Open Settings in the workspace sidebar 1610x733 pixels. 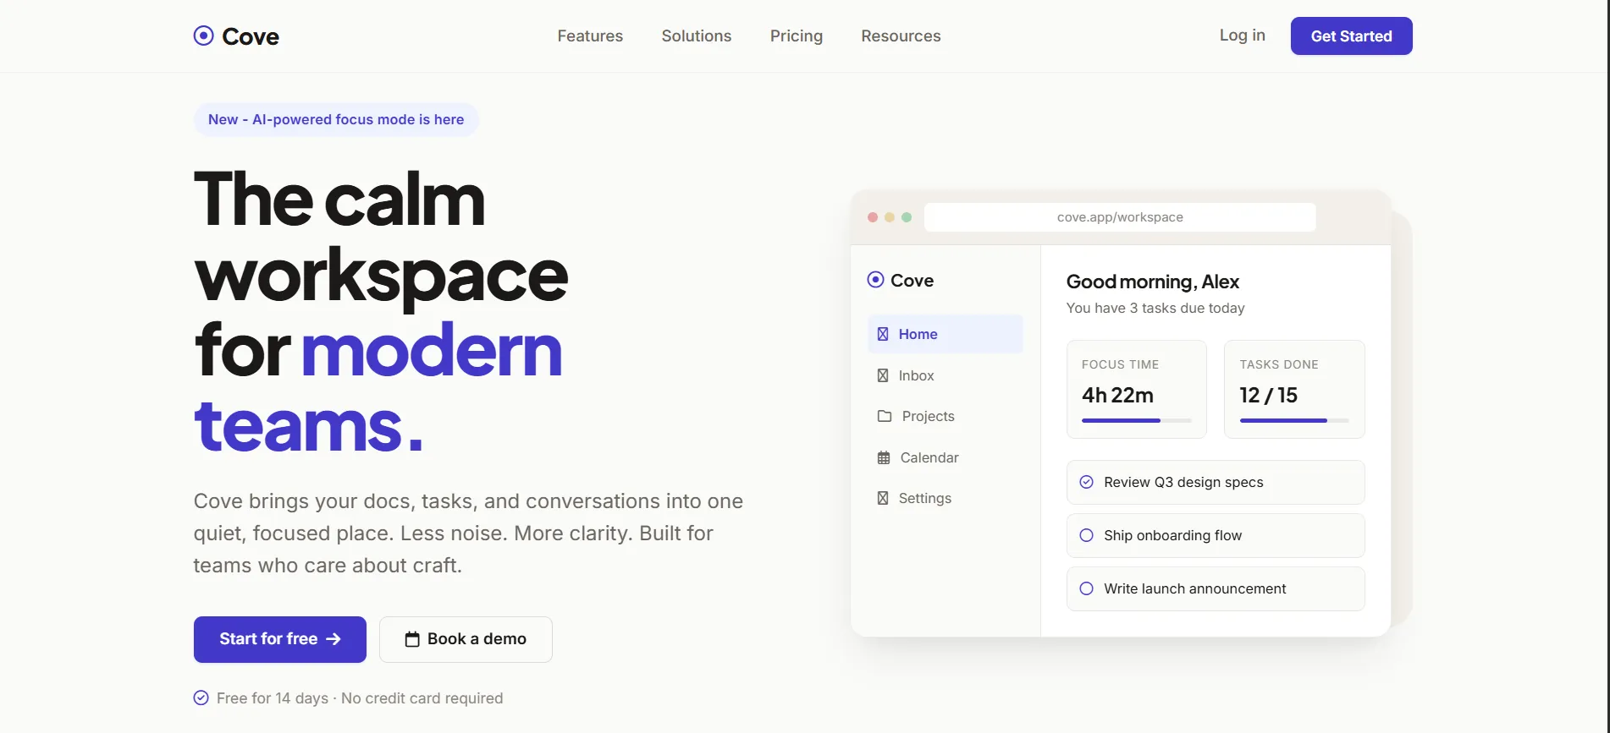click(x=946, y=498)
